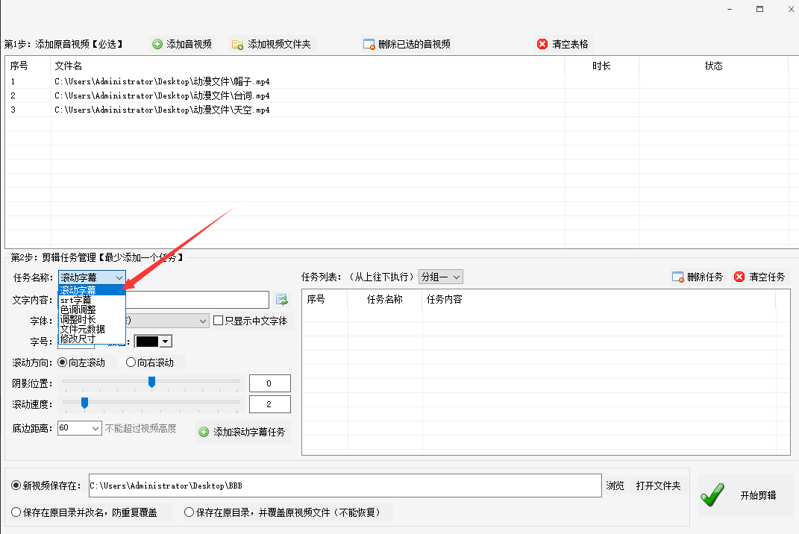Enable 只显示中文字体 checkbox

[x=218, y=321]
